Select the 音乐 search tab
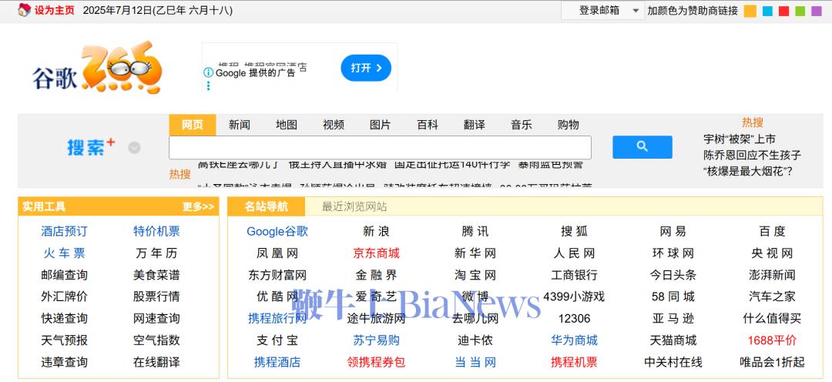The height and width of the screenshot is (382, 832). [521, 125]
